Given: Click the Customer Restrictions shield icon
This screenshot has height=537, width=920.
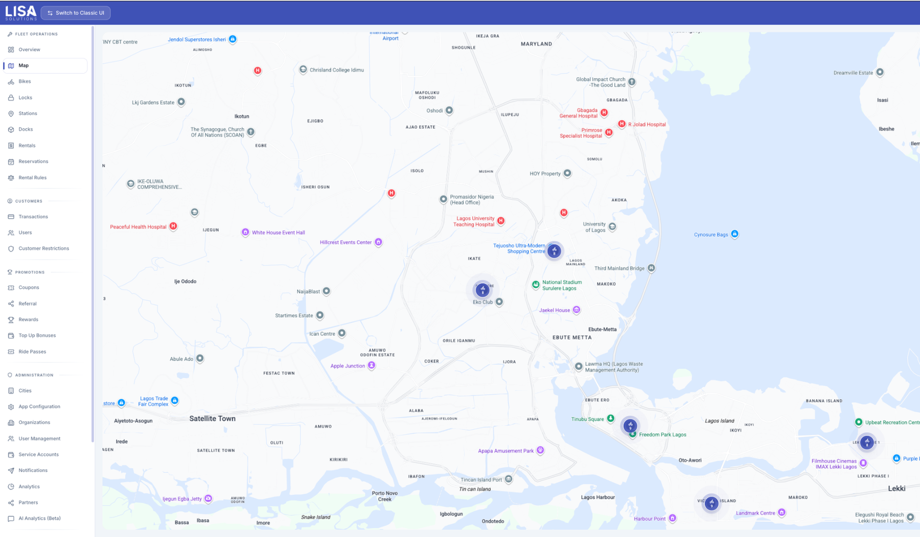Looking at the screenshot, I should click(x=11, y=248).
